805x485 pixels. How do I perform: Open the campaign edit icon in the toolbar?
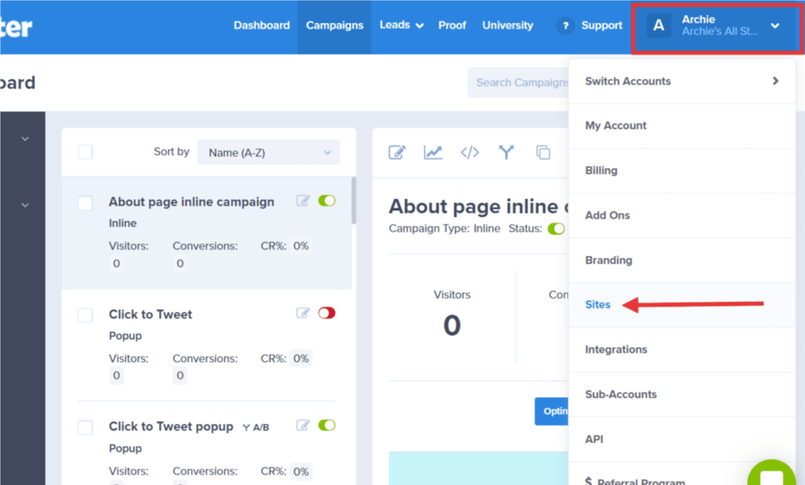point(397,152)
